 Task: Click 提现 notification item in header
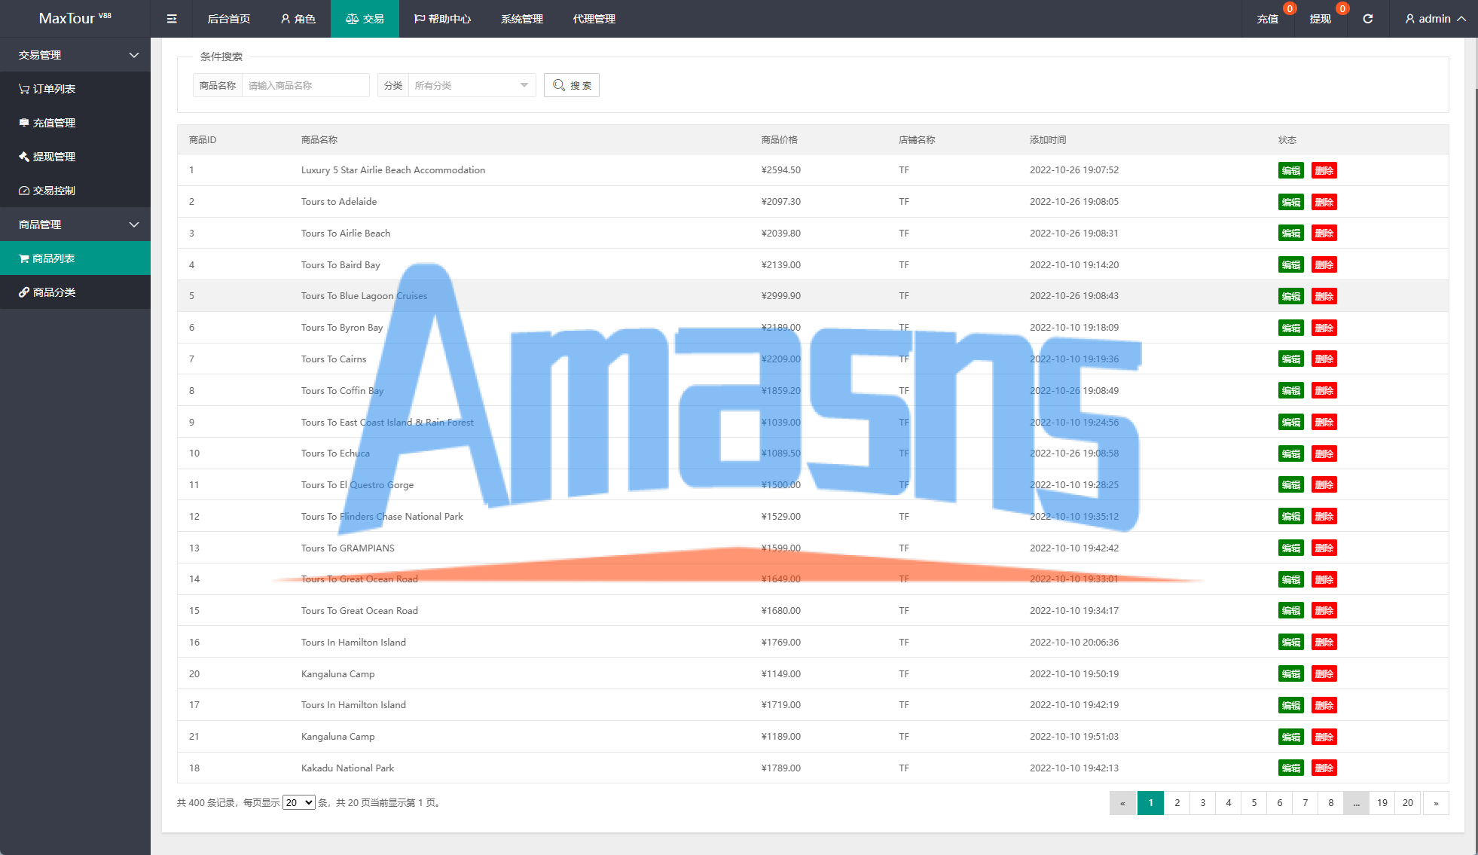tap(1320, 19)
